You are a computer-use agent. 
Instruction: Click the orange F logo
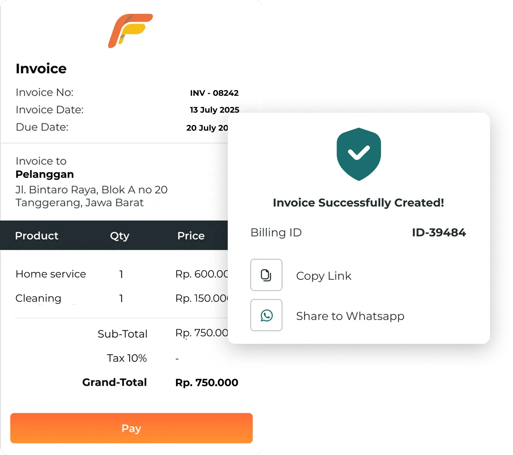coord(130,31)
